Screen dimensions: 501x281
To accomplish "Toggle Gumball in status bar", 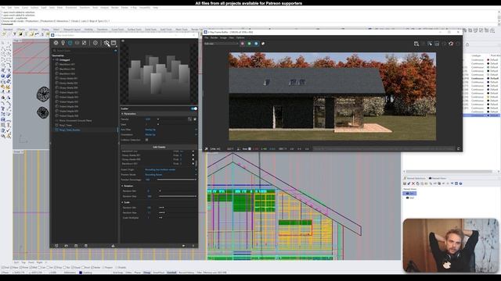I will pyautogui.click(x=171, y=272).
